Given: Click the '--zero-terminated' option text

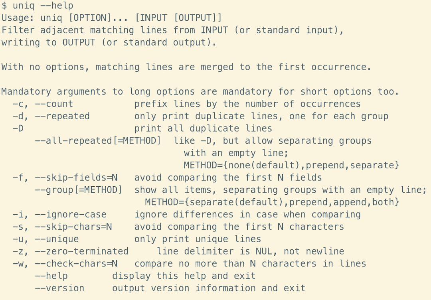Looking at the screenshot, I should [82, 251].
